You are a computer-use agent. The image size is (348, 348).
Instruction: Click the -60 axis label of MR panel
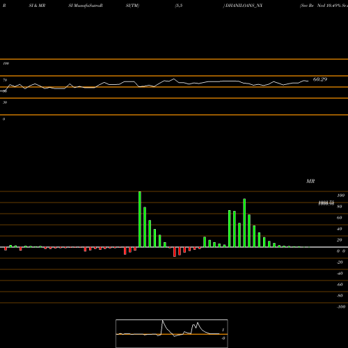pos(340,285)
